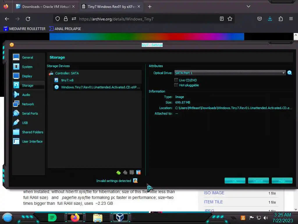Click the site security padlock icon
The height and width of the screenshot is (224, 298).
(66, 19)
